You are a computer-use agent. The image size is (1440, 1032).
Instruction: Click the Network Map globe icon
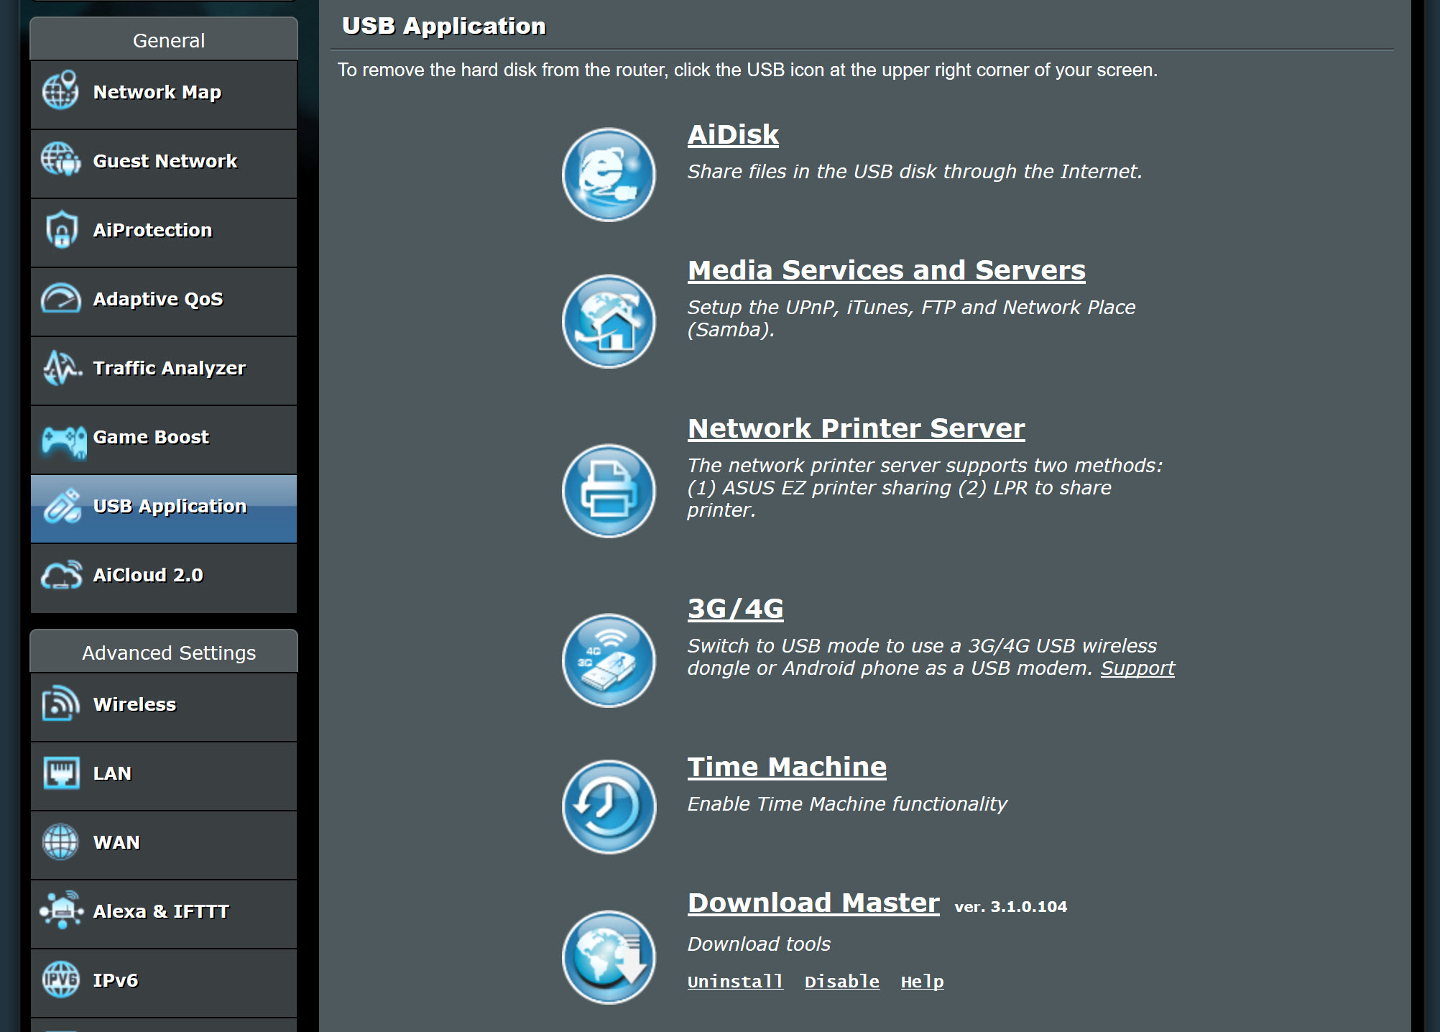60,91
